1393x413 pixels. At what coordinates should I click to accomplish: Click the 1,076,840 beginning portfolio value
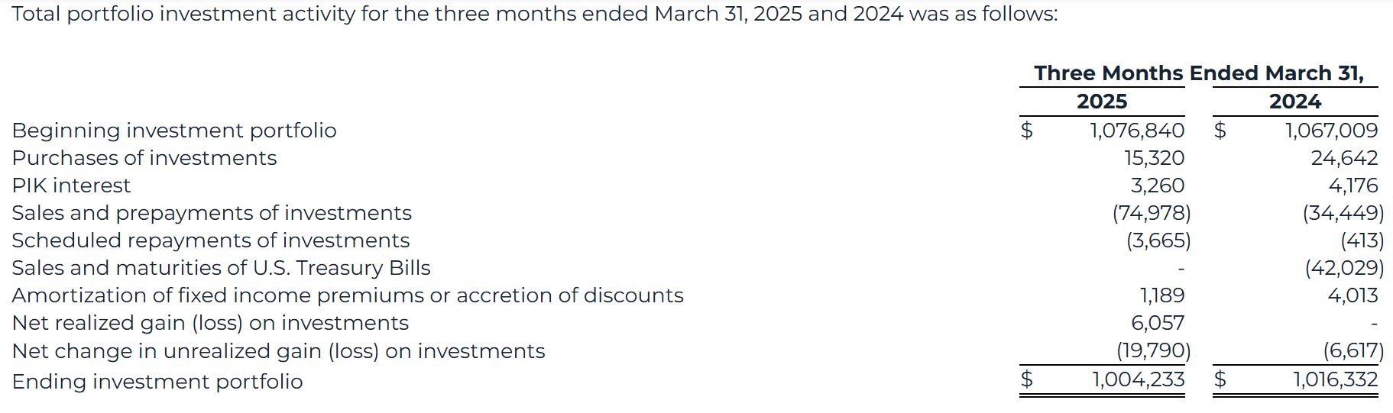1137,131
